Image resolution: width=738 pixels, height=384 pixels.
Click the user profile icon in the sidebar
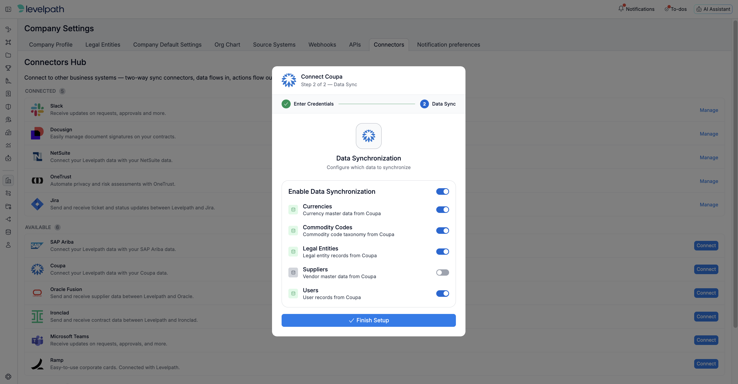pyautogui.click(x=8, y=245)
